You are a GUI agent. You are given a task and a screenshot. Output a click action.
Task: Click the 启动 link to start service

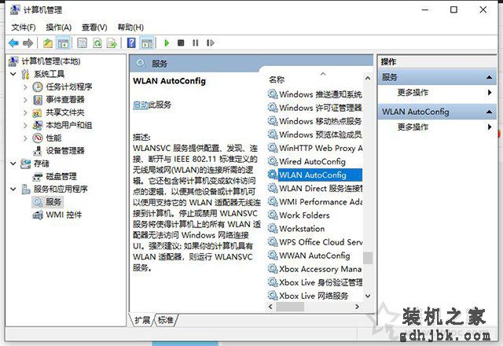141,105
